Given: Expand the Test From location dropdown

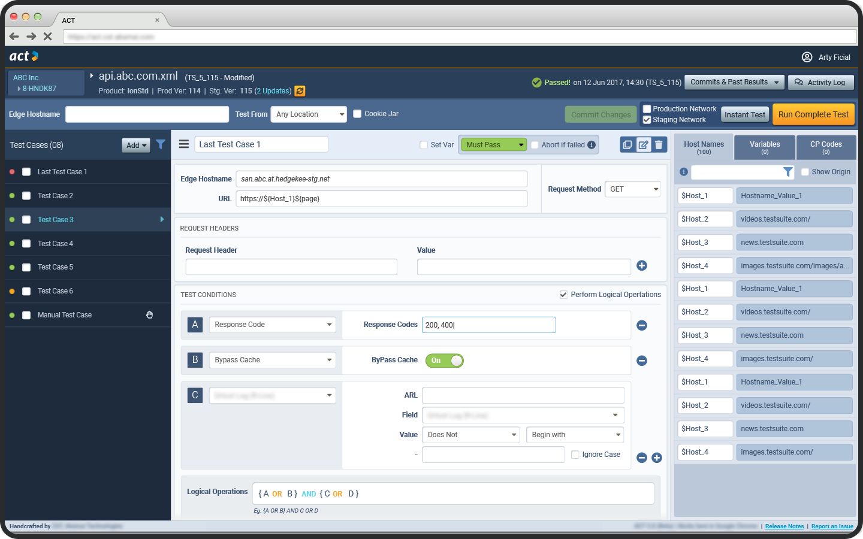Looking at the screenshot, I should click(309, 114).
